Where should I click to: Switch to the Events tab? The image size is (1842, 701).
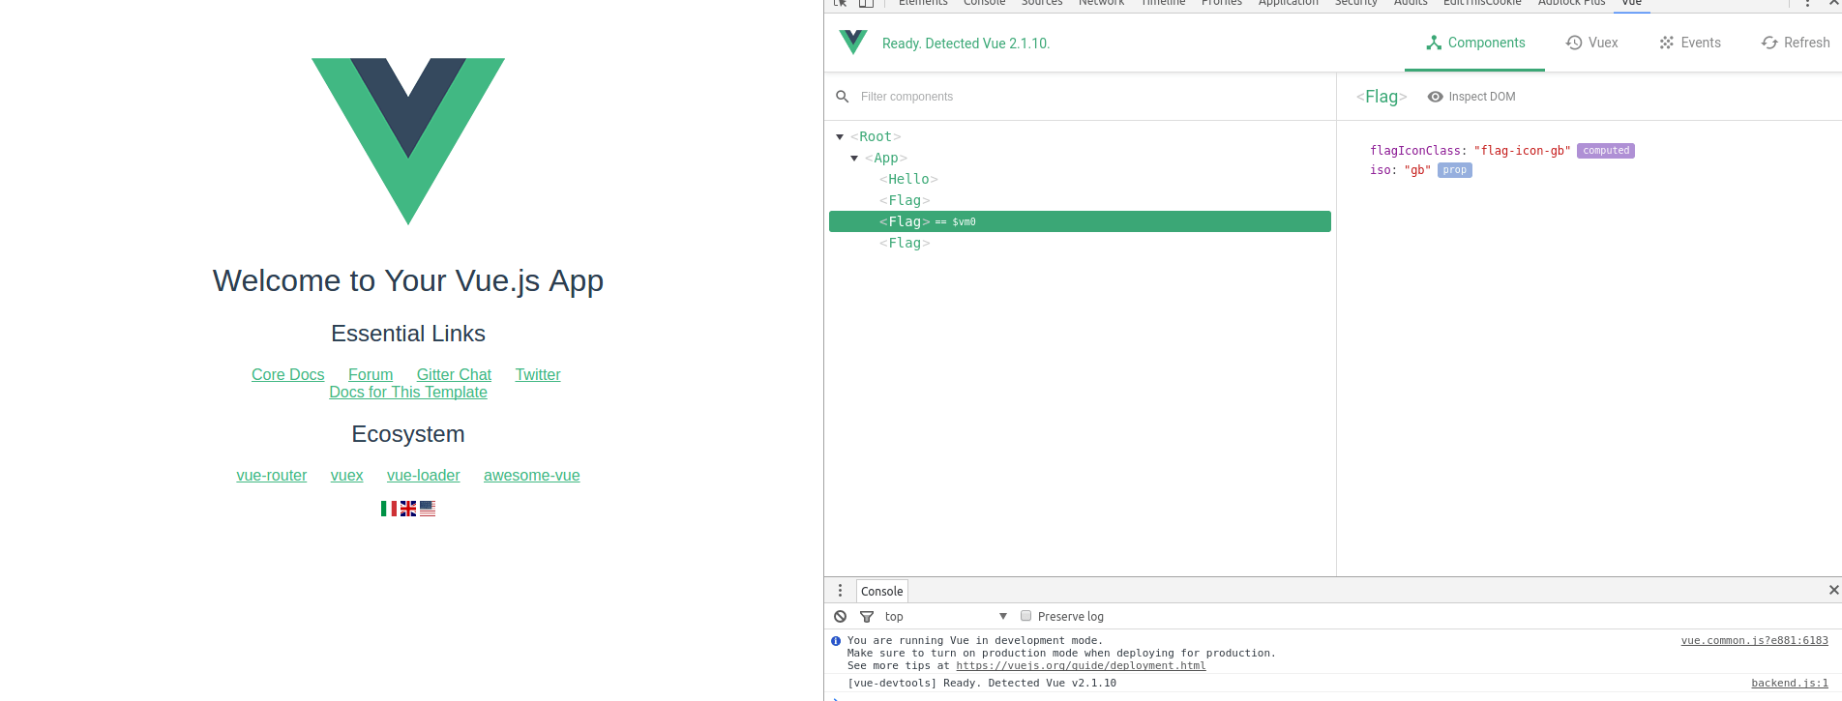pos(1690,43)
